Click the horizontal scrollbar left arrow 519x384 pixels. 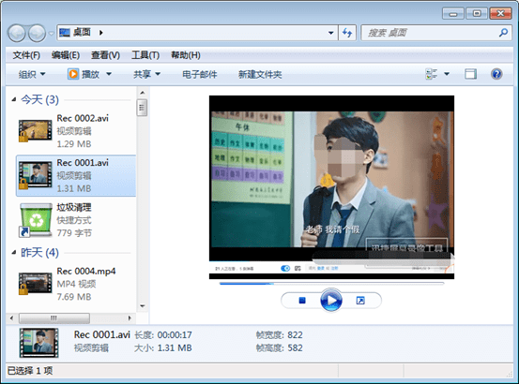(x=12, y=318)
